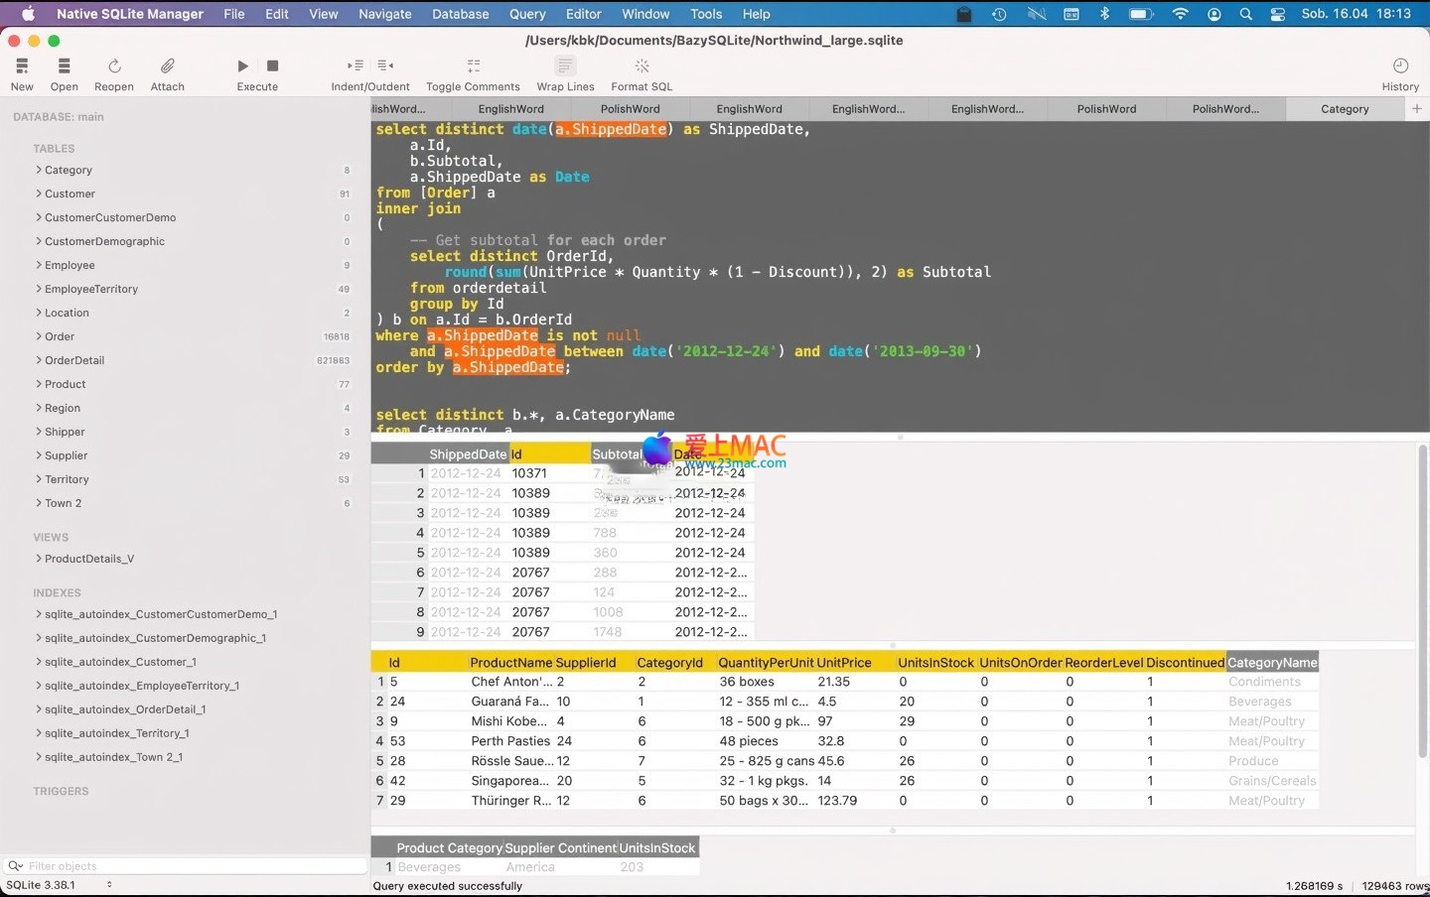The image size is (1430, 897).
Task: Click the Reopen toolbar icon
Action: (114, 66)
